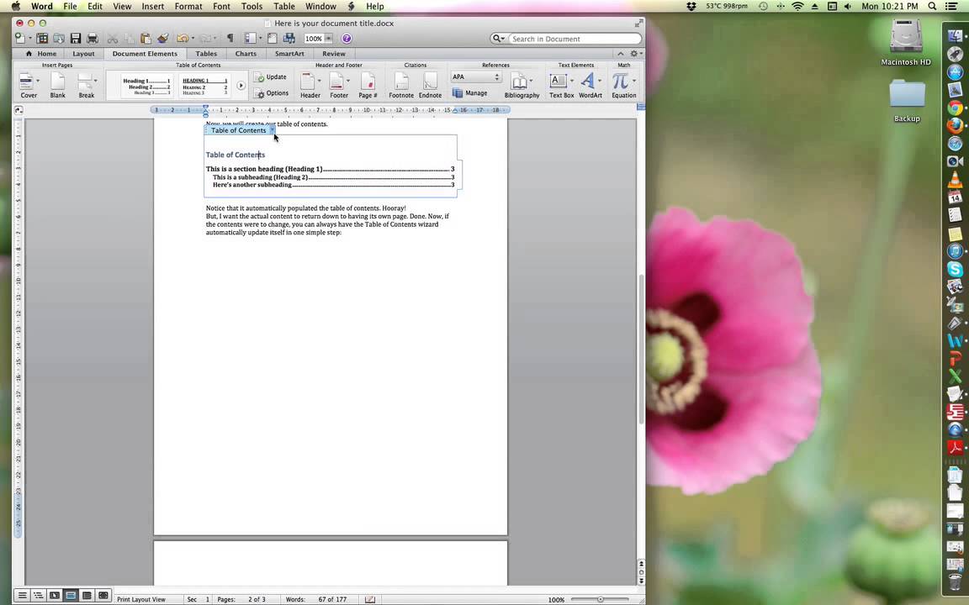The height and width of the screenshot is (605, 969).
Task: Click the Undo arrow icon
Action: point(183,39)
